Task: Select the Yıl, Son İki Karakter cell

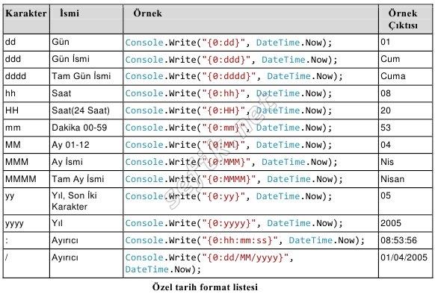Action: click(x=86, y=201)
